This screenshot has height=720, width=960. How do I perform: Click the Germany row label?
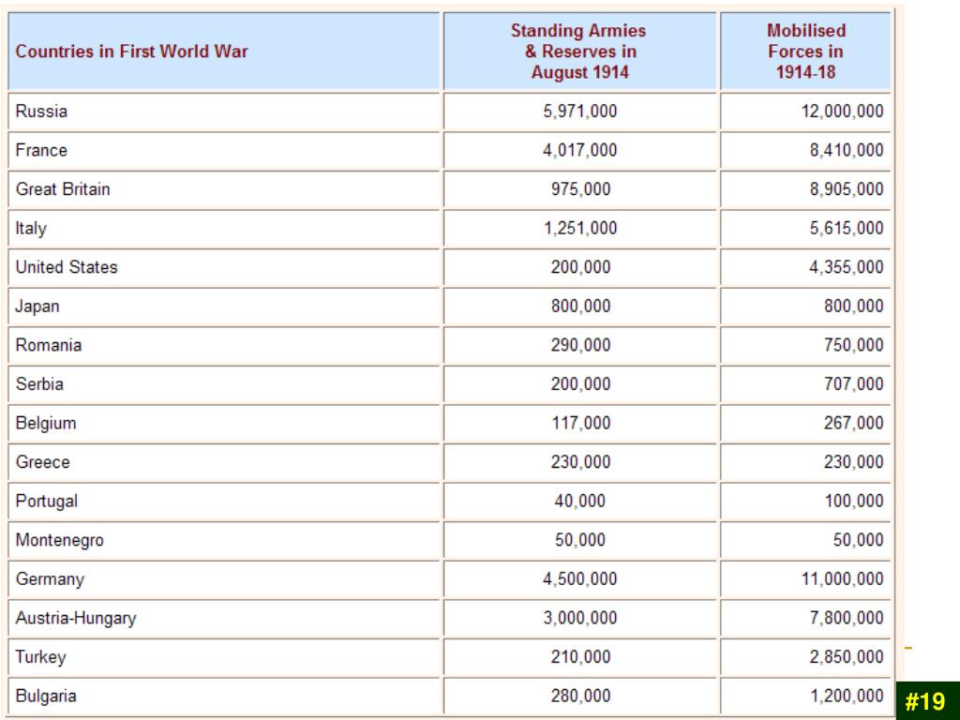click(x=50, y=579)
